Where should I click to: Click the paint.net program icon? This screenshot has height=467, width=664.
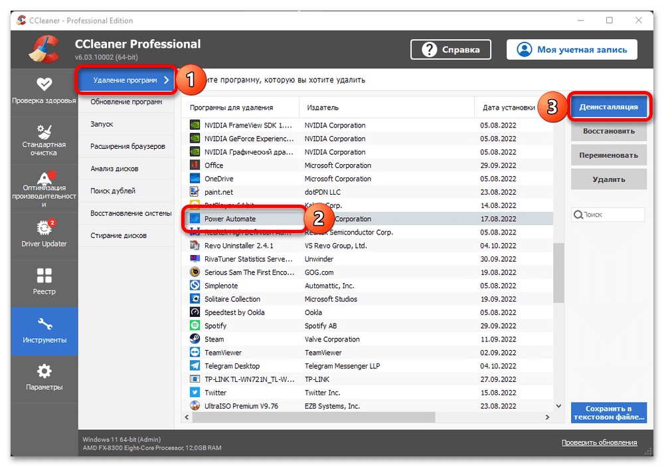point(195,192)
